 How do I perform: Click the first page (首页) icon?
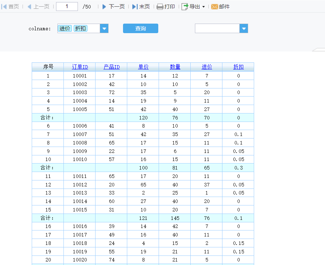coord(4,7)
